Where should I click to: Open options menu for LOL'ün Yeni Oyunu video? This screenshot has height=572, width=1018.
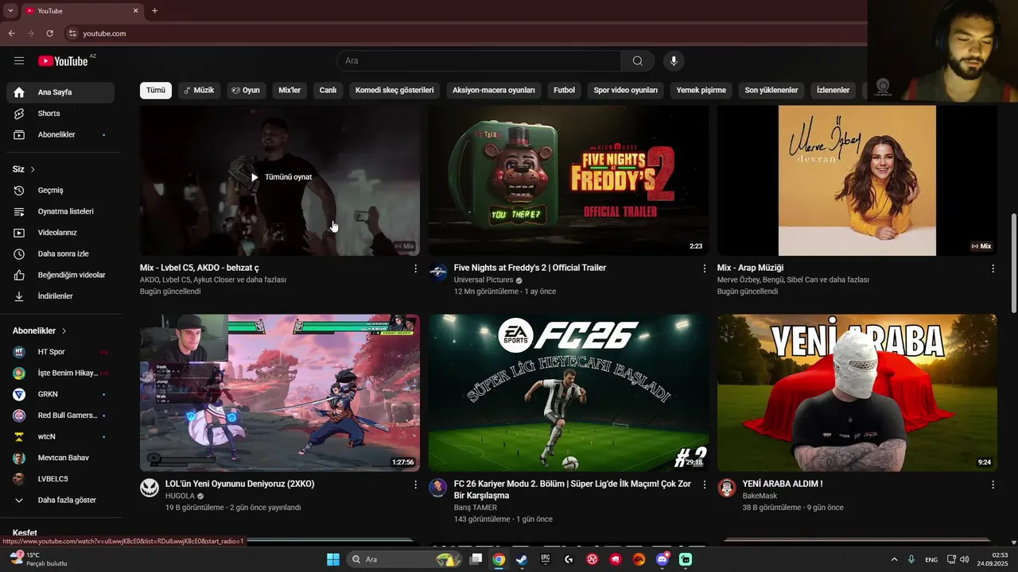pyautogui.click(x=415, y=485)
